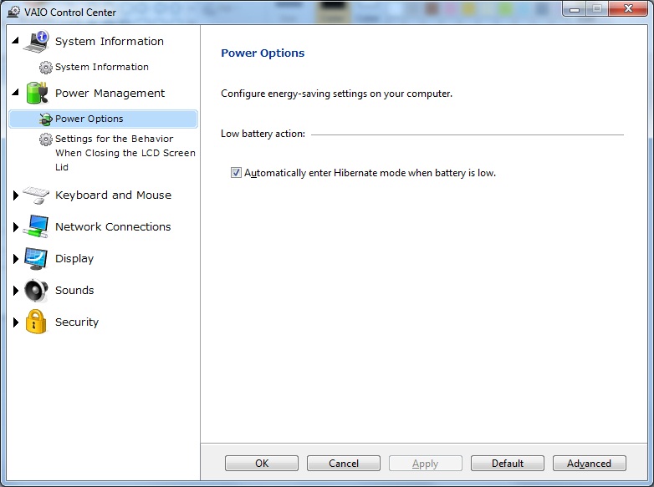Expand the Network Connections category arrow
The image size is (654, 487).
point(16,227)
